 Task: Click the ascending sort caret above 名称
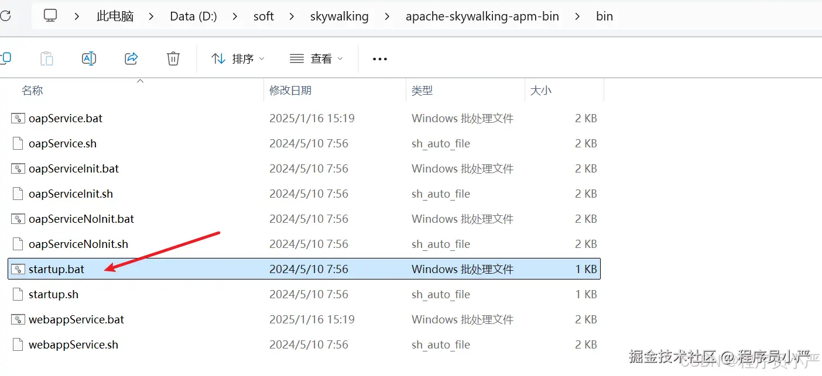point(140,82)
